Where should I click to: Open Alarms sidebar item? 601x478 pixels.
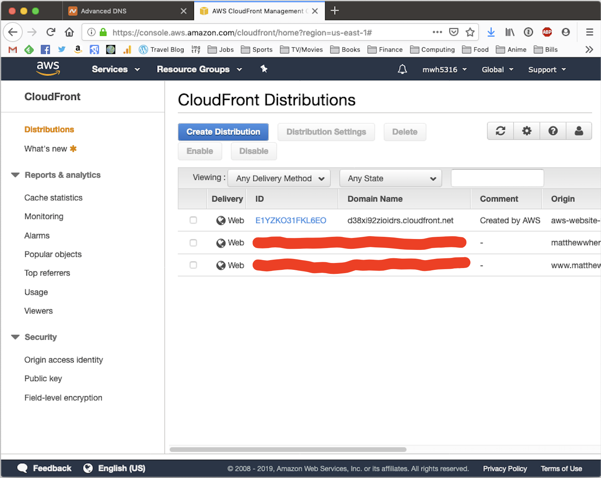coord(37,236)
